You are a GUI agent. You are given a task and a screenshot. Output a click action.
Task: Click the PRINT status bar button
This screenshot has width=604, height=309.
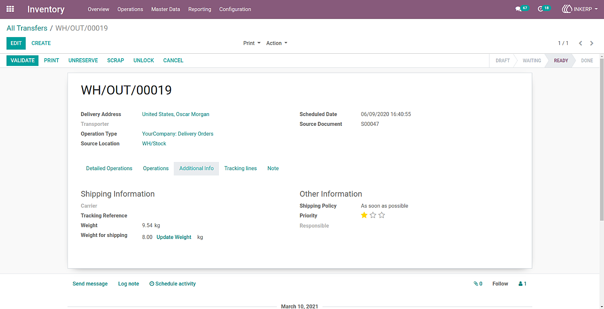click(52, 60)
